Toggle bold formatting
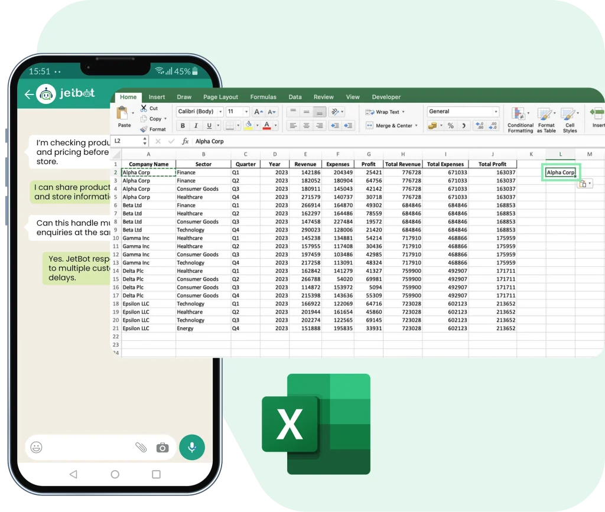This screenshot has height=512, width=605. tap(183, 126)
